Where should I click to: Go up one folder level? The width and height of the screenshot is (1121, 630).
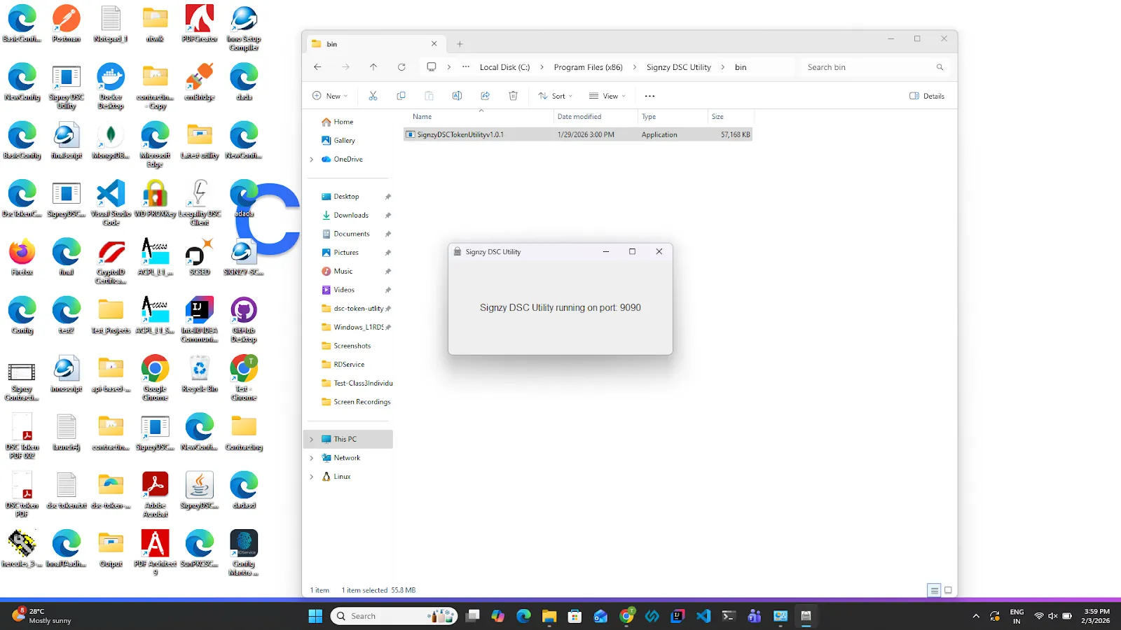click(373, 67)
